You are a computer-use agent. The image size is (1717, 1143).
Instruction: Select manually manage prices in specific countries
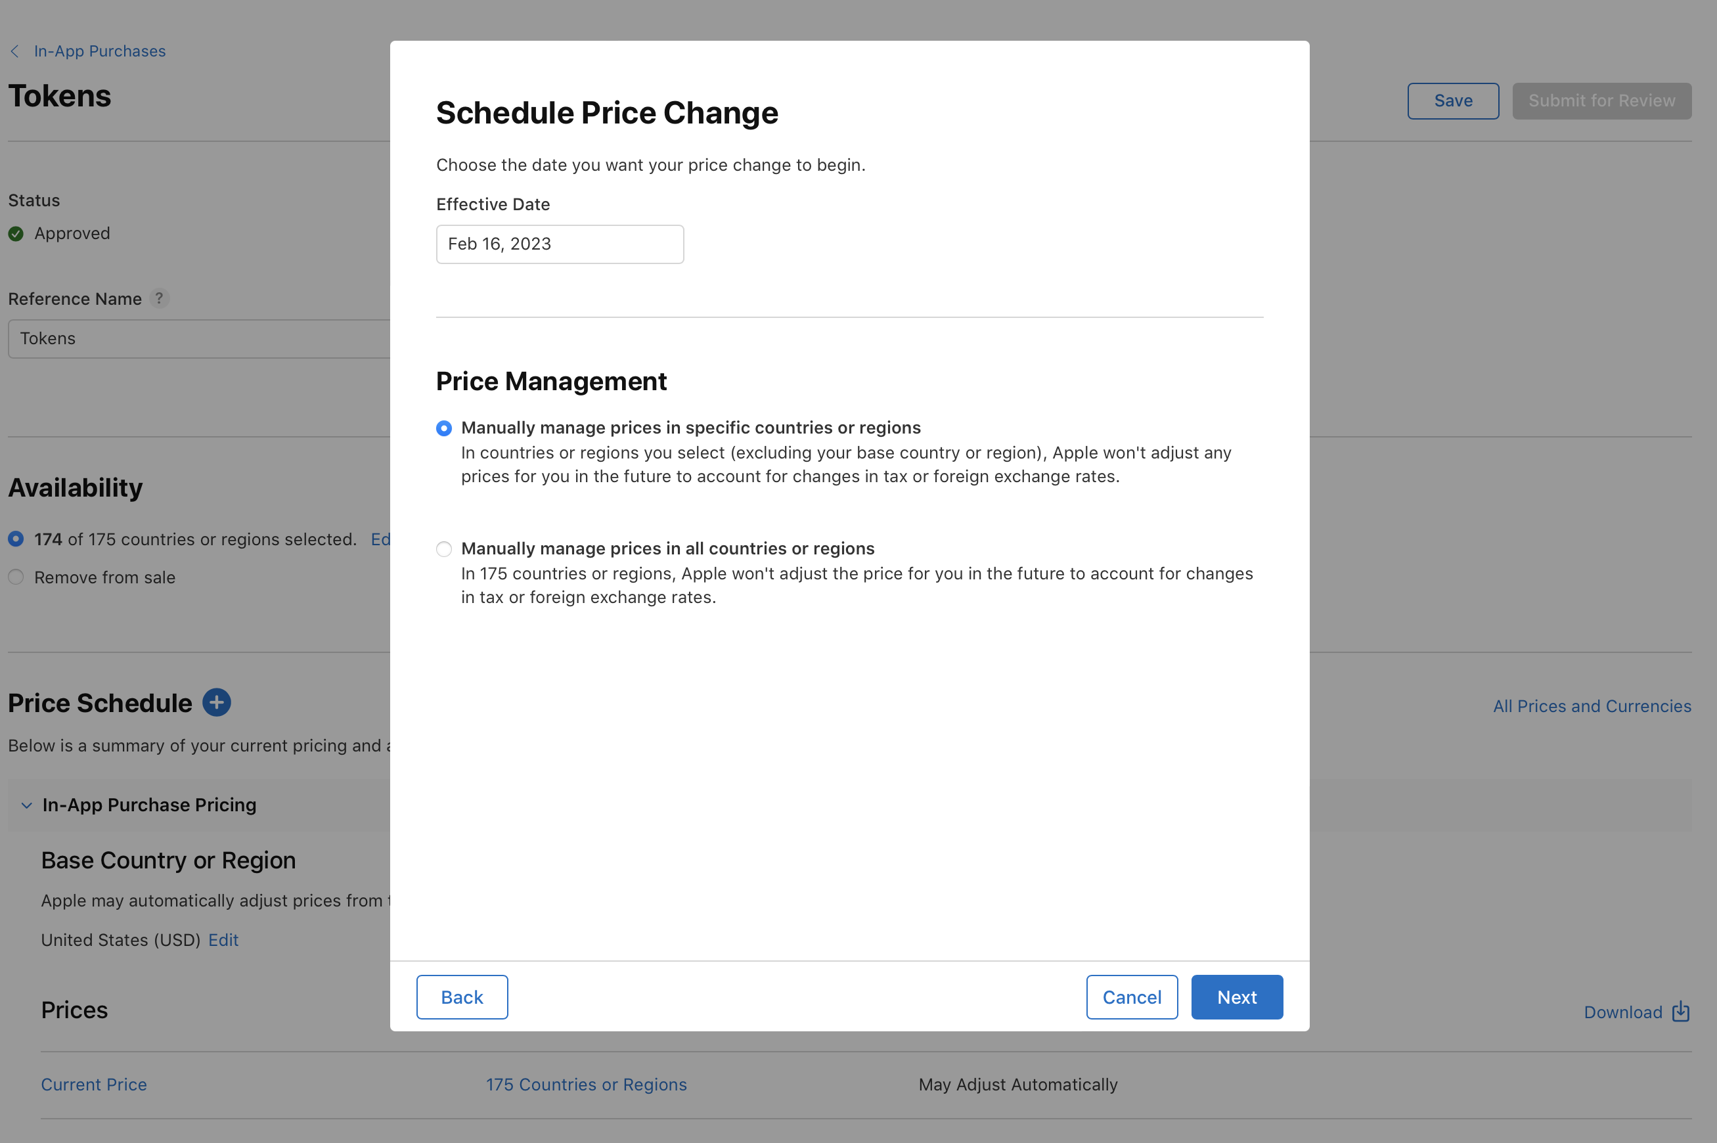tap(444, 428)
